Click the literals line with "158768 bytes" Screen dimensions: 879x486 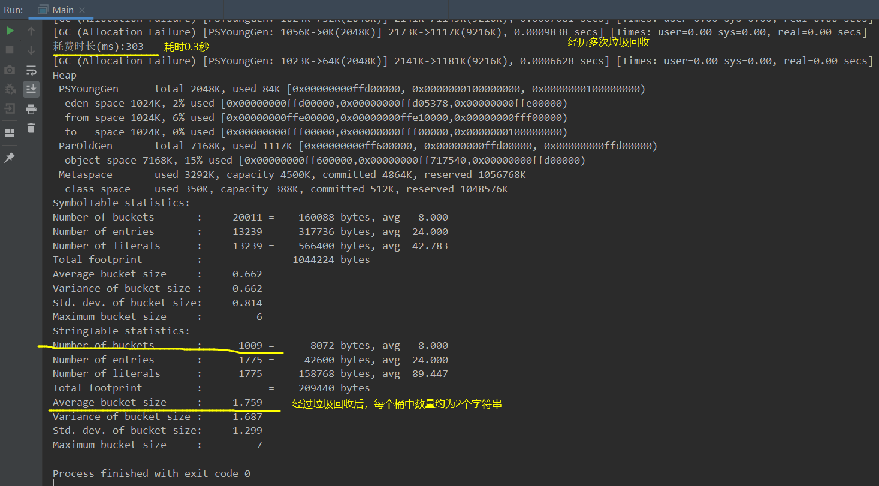click(250, 373)
